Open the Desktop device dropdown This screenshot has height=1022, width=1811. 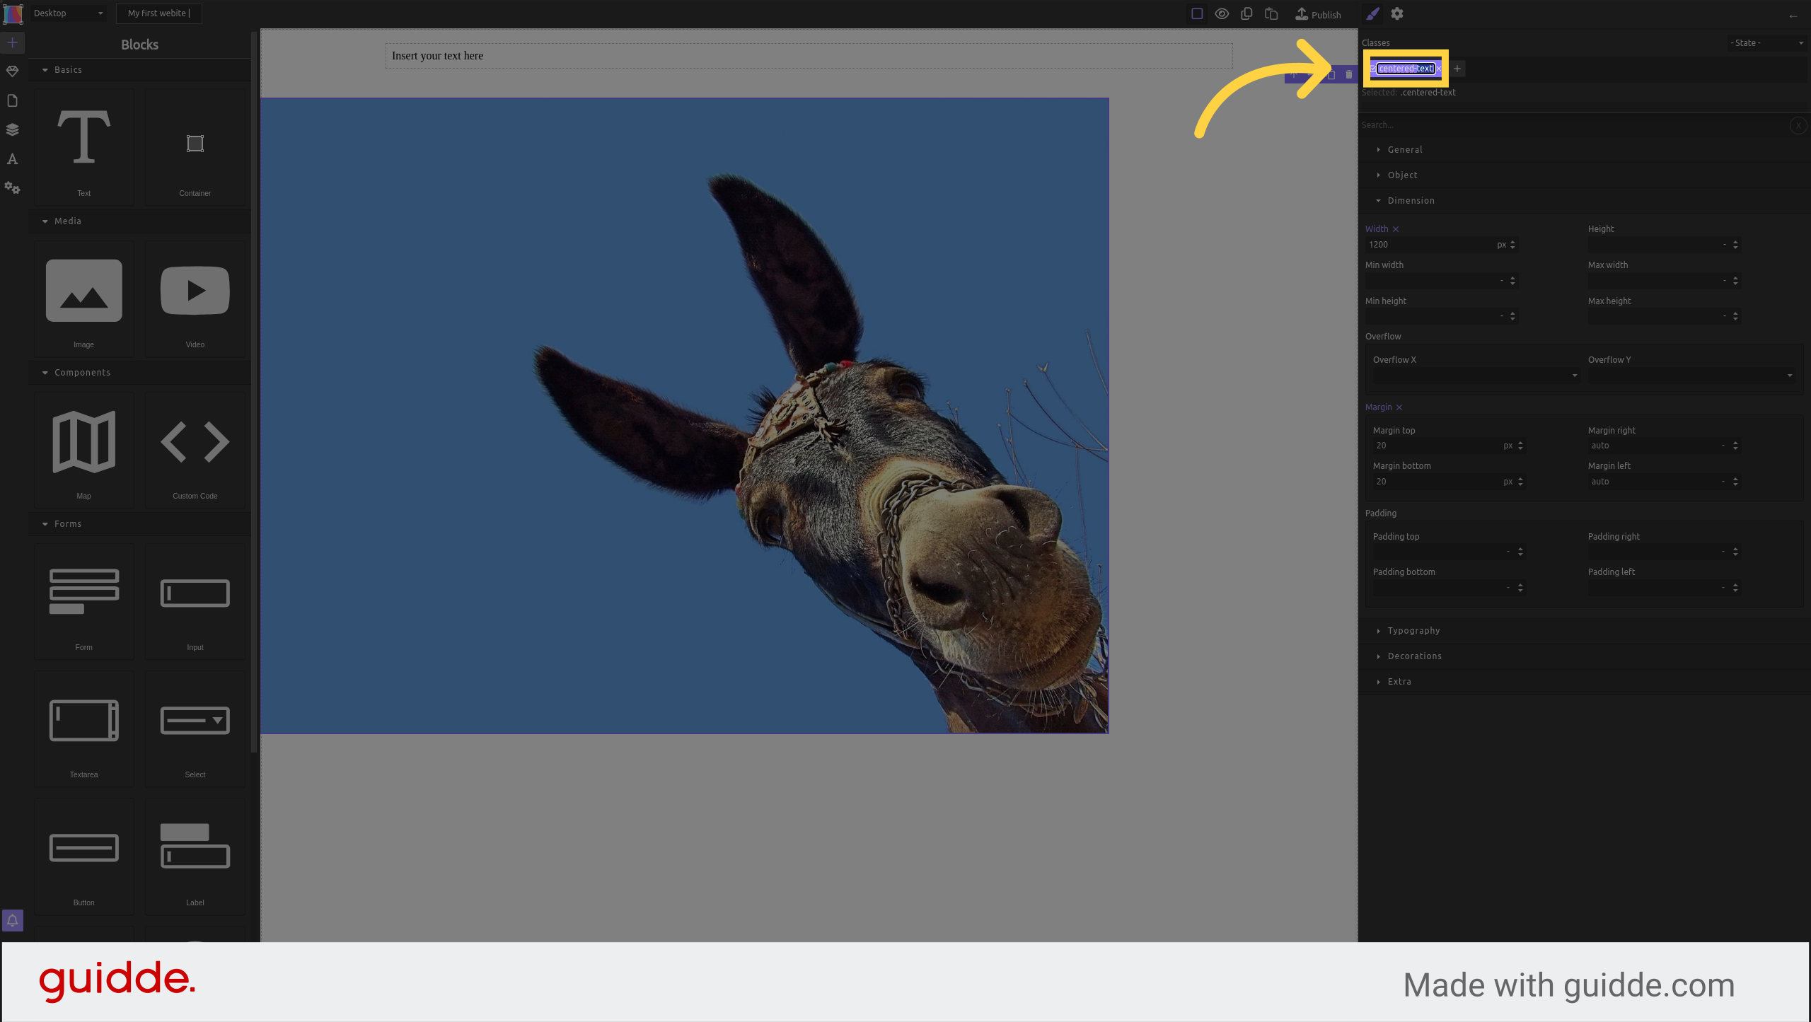(x=68, y=13)
